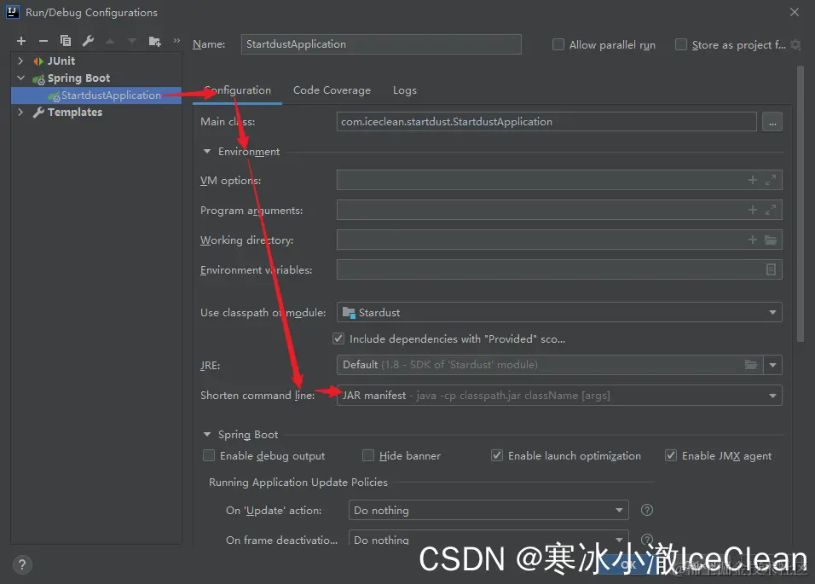The height and width of the screenshot is (584, 815).
Task: Open On frame deactivation dropdown
Action: tap(488, 540)
